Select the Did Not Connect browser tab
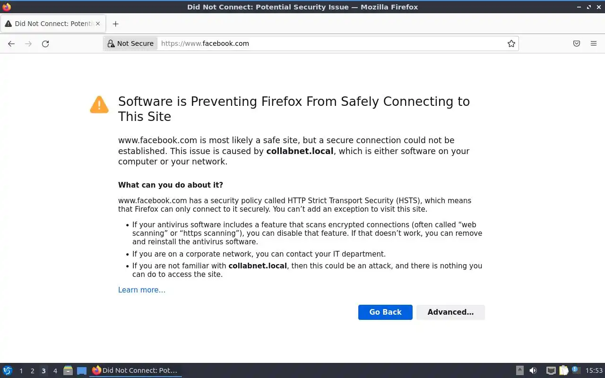This screenshot has height=378, width=605. 50,24
